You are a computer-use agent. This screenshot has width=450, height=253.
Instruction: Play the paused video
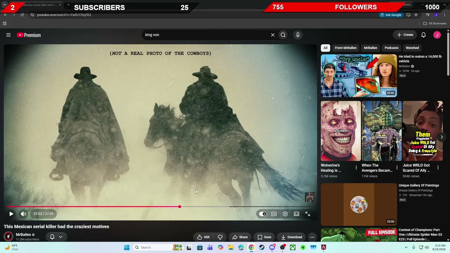click(11, 214)
